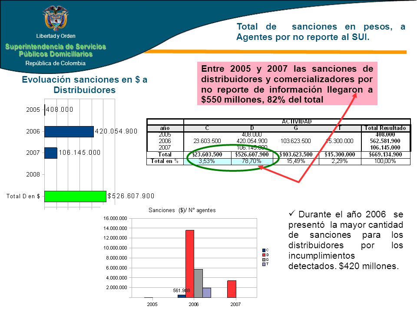Click the Colombian coat of arms emblem
The image size is (417, 313).
56,18
